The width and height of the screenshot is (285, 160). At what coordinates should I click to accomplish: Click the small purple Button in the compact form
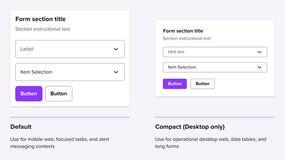[175, 84]
